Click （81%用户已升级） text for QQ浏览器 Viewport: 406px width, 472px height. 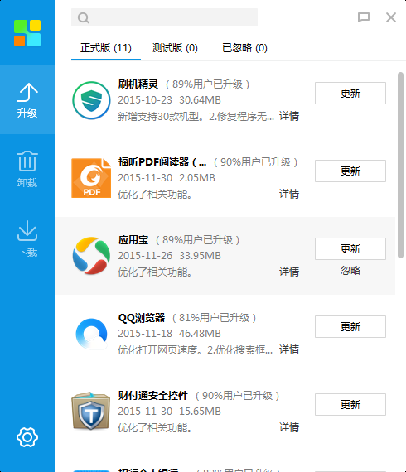214,318
